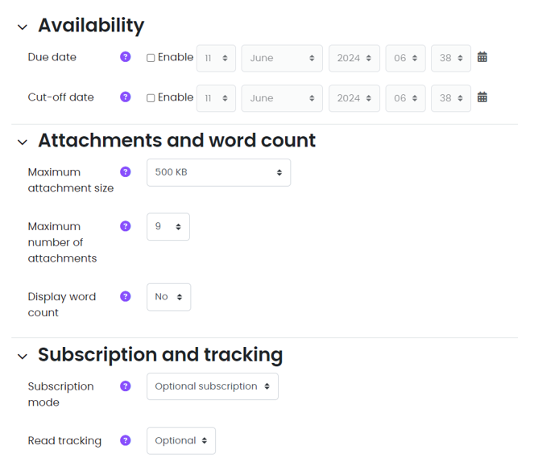Screen dimensions: 534x462
Task: Open Display word count help icon
Action: point(125,296)
